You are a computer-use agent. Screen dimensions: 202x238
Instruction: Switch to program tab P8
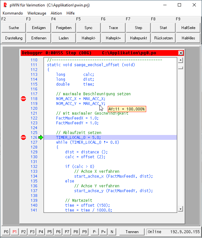point(76,232)
